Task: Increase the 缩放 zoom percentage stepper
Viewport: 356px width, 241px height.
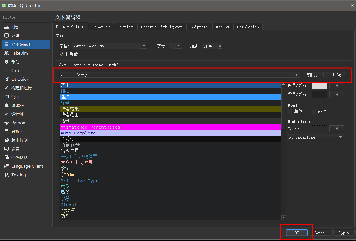Action: pos(220,45)
